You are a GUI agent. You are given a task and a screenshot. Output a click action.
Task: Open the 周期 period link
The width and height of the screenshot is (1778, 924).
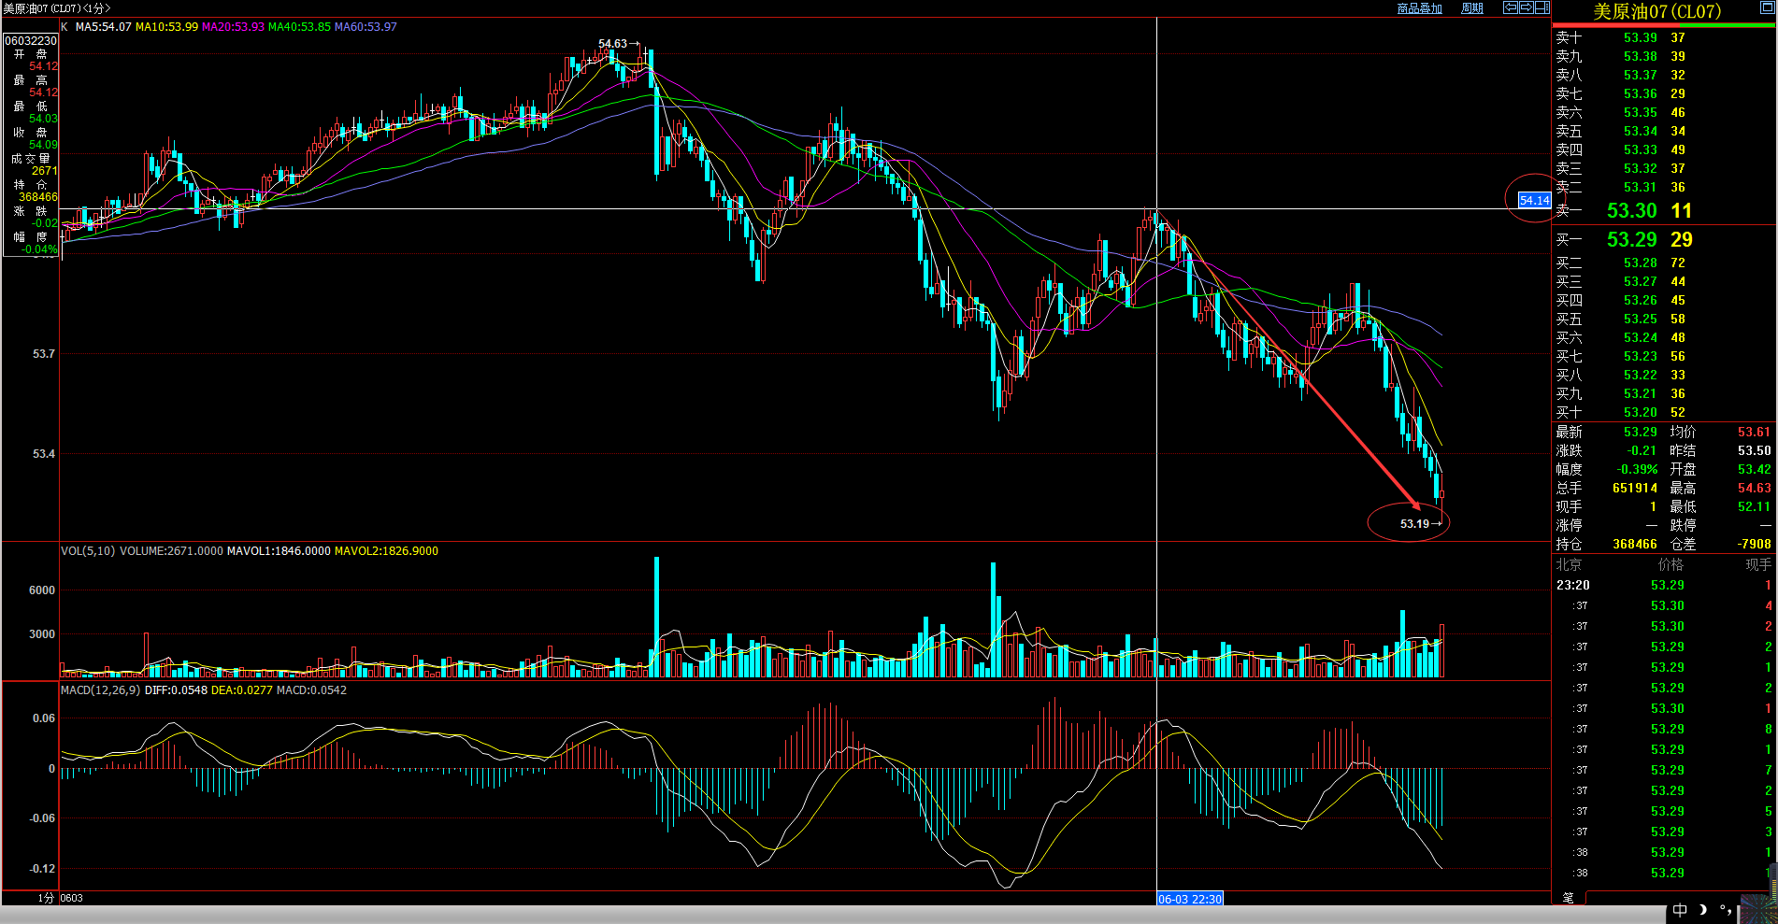[x=1472, y=8]
